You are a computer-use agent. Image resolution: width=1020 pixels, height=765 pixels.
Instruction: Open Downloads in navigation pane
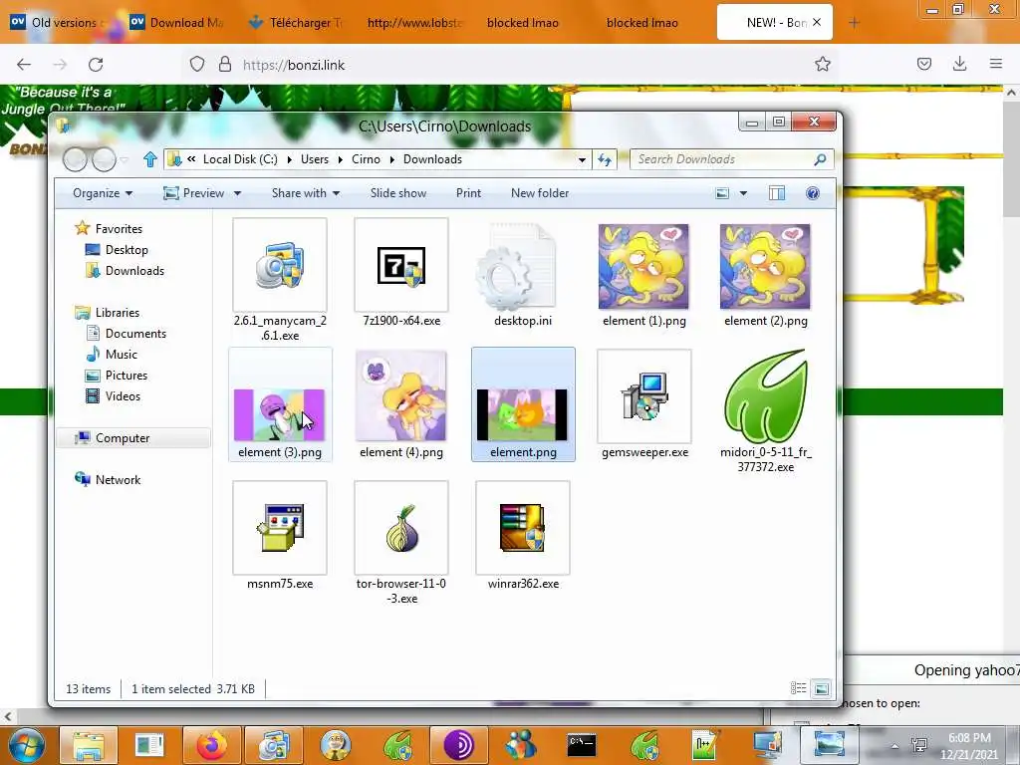click(x=134, y=271)
